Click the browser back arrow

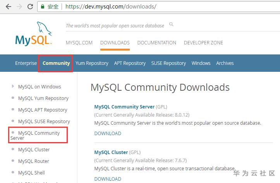8,7
